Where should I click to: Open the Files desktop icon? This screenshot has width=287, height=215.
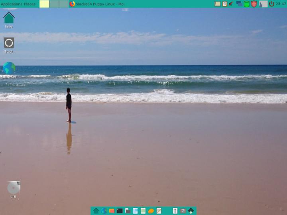9,18
